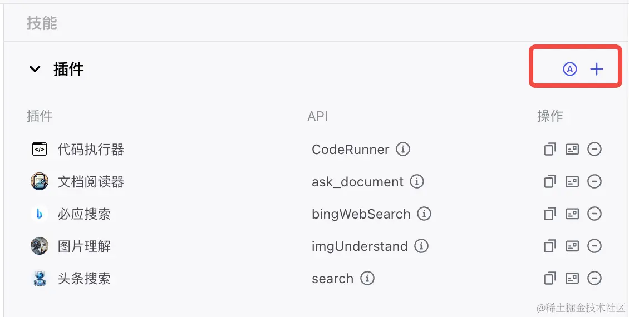Open settings card for 头条搜索
Screen dimensions: 629x317
point(572,278)
